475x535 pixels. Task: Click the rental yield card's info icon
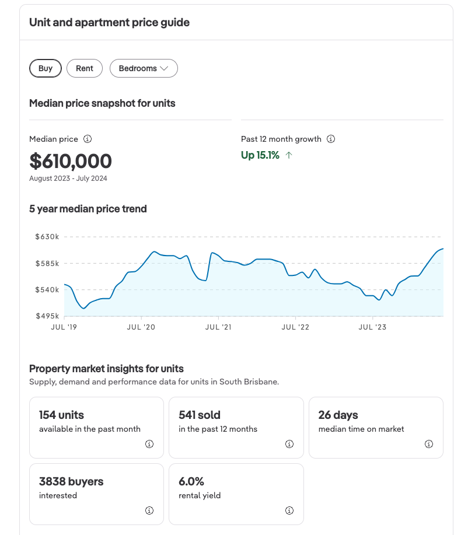(289, 510)
